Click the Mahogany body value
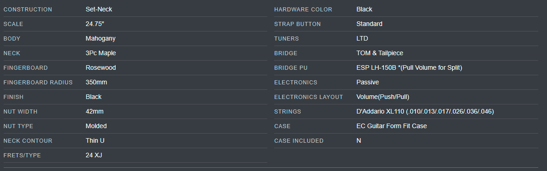Viewport: 547px width, 171px height. tap(101, 39)
